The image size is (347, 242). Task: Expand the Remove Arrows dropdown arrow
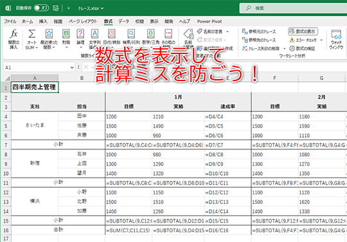click(285, 48)
